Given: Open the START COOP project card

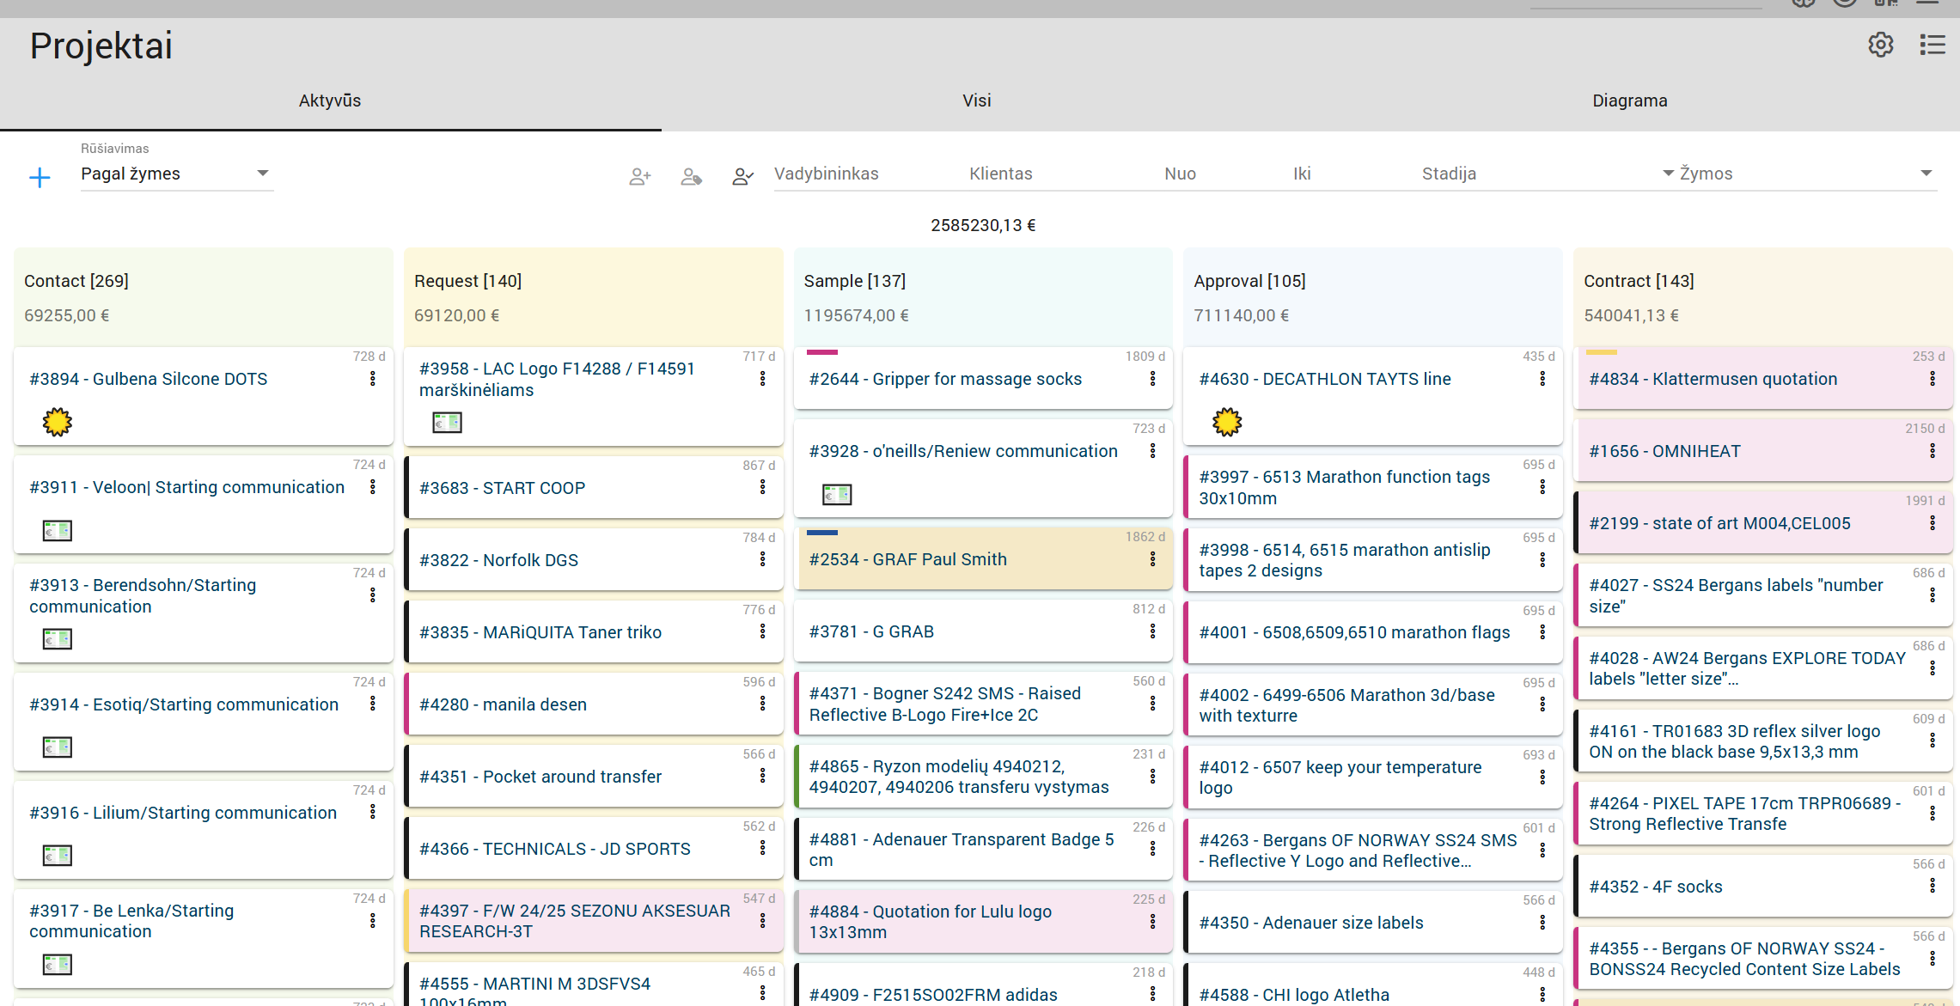Looking at the screenshot, I should (x=502, y=488).
